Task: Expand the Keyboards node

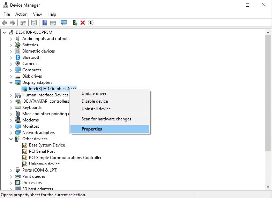Action: (11, 108)
